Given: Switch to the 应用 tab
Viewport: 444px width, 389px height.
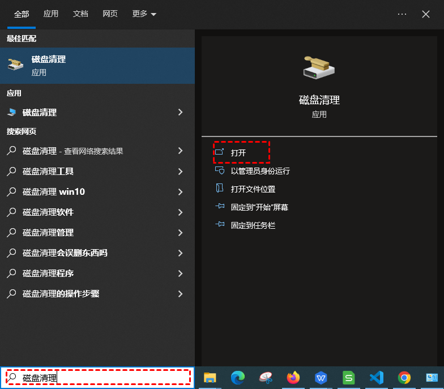Looking at the screenshot, I should point(51,14).
